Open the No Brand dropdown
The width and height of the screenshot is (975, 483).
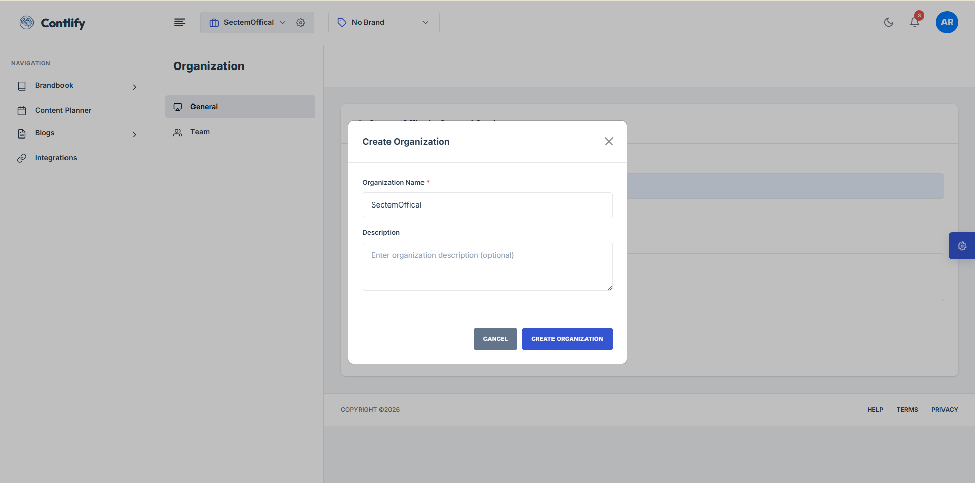coord(383,23)
